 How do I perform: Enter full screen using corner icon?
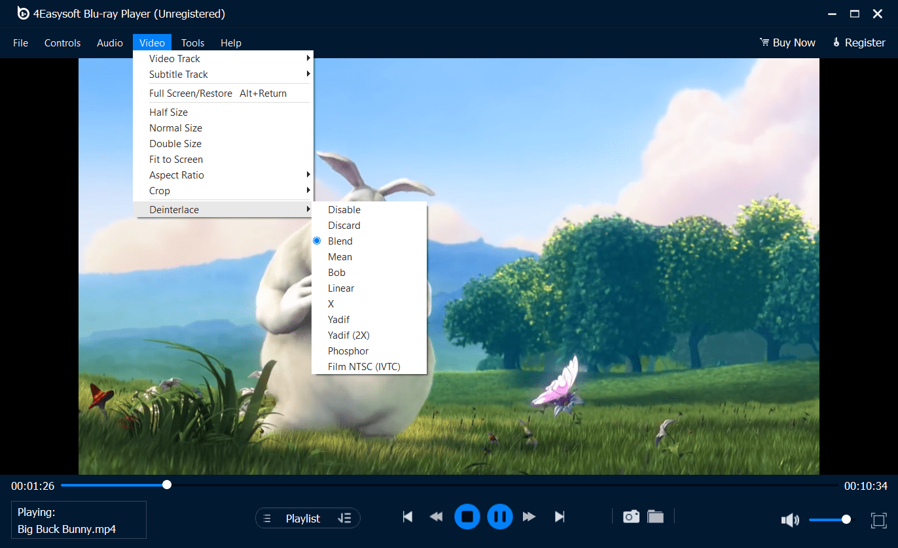pyautogui.click(x=878, y=520)
